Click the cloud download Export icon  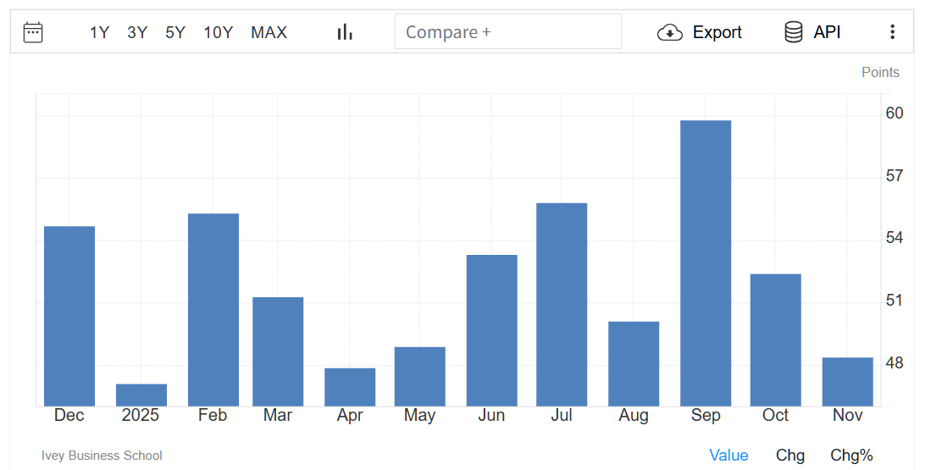coord(670,32)
